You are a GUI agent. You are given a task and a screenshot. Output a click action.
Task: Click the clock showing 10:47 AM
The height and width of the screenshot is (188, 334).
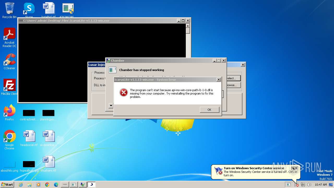pos(321,185)
